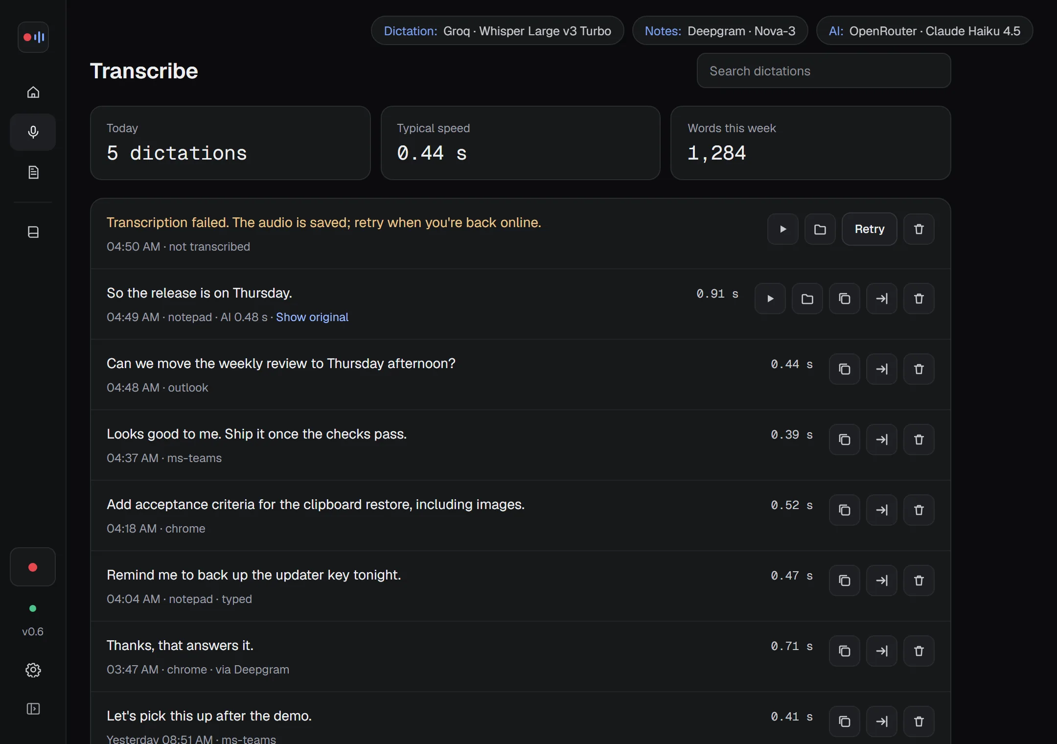Screen dimensions: 1057x744
Task: Click the Words this week card
Action: tap(810, 143)
